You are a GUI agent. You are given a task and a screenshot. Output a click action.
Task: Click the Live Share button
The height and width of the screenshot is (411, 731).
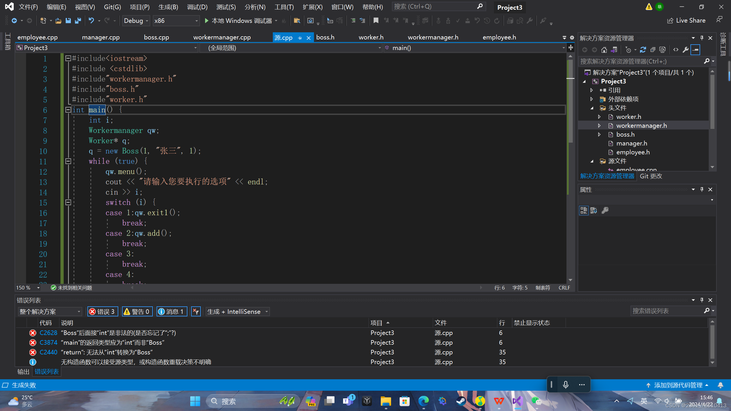[686, 20]
